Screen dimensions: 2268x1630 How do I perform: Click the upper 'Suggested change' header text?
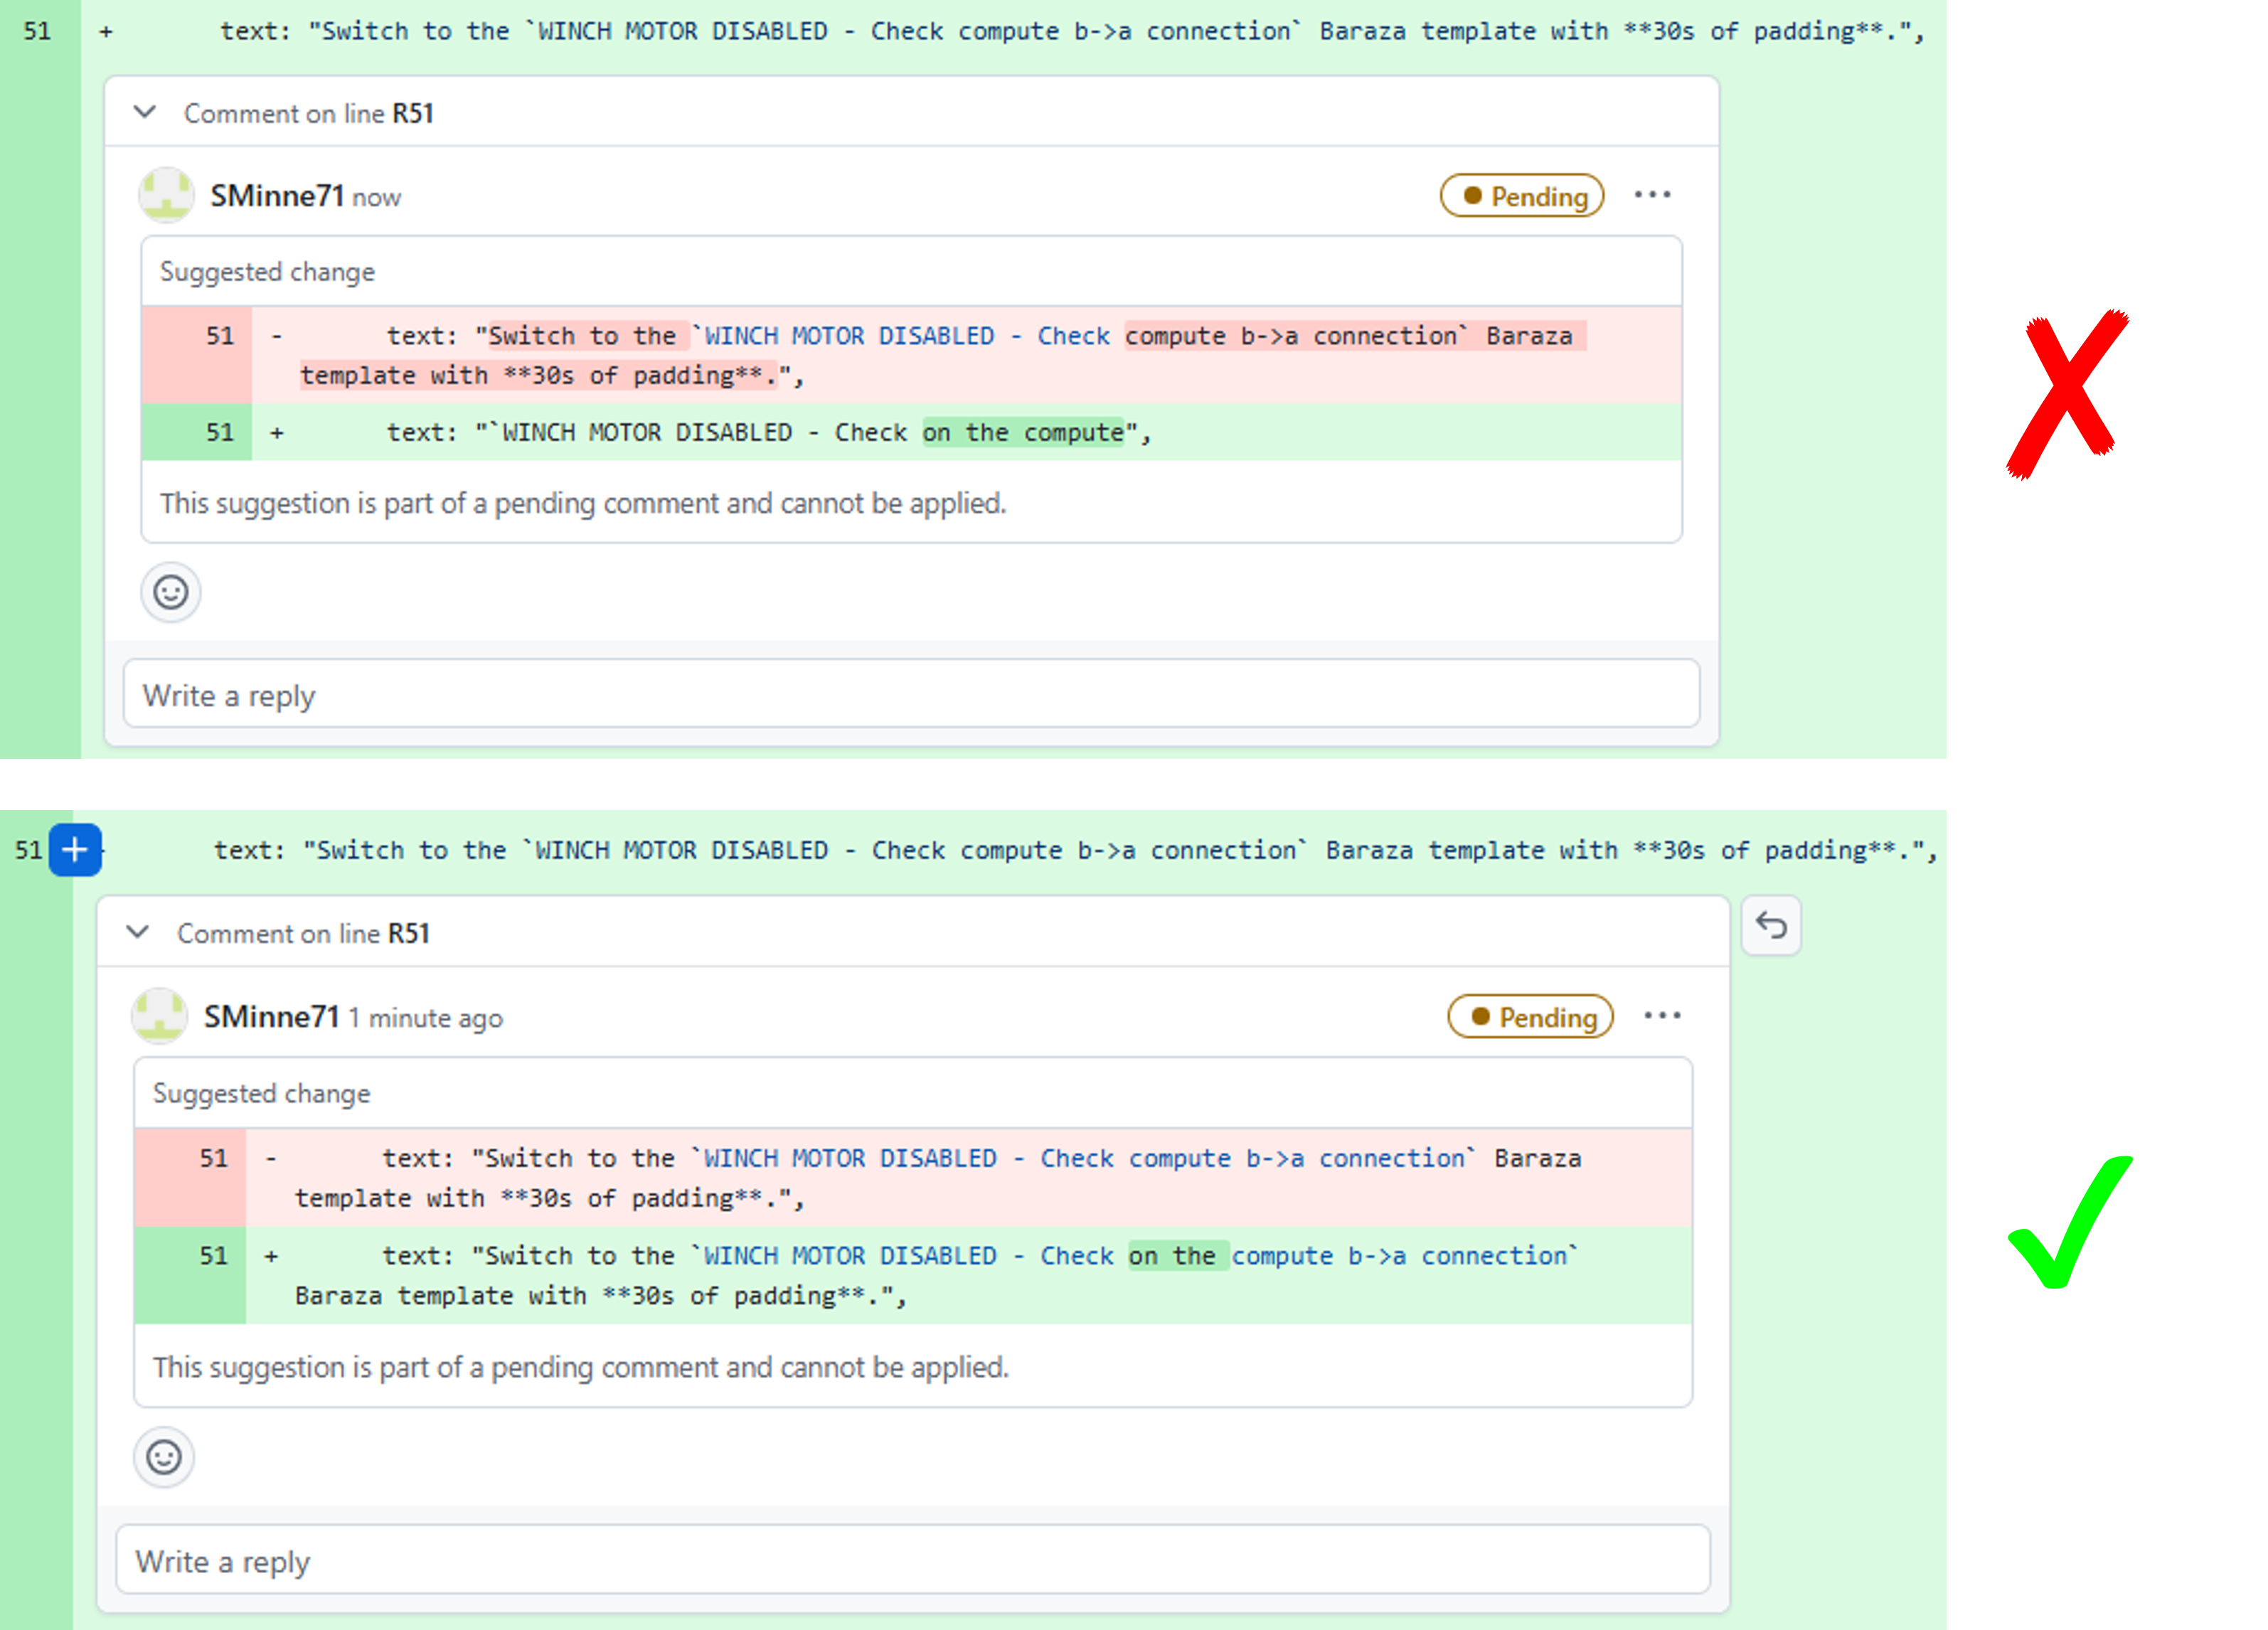point(267,272)
